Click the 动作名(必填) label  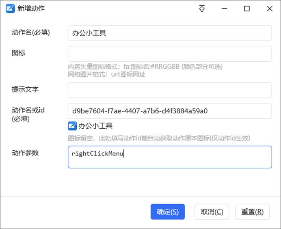pyautogui.click(x=30, y=32)
